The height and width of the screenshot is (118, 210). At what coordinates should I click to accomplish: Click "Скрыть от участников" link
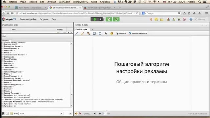point(198,114)
